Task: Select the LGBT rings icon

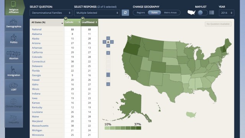Action: [14, 87]
